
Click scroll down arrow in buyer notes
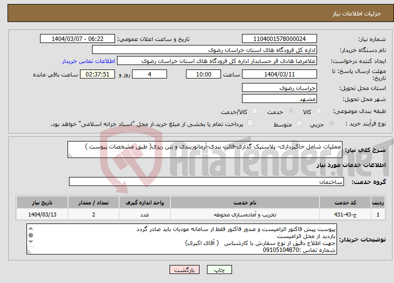click(31, 242)
